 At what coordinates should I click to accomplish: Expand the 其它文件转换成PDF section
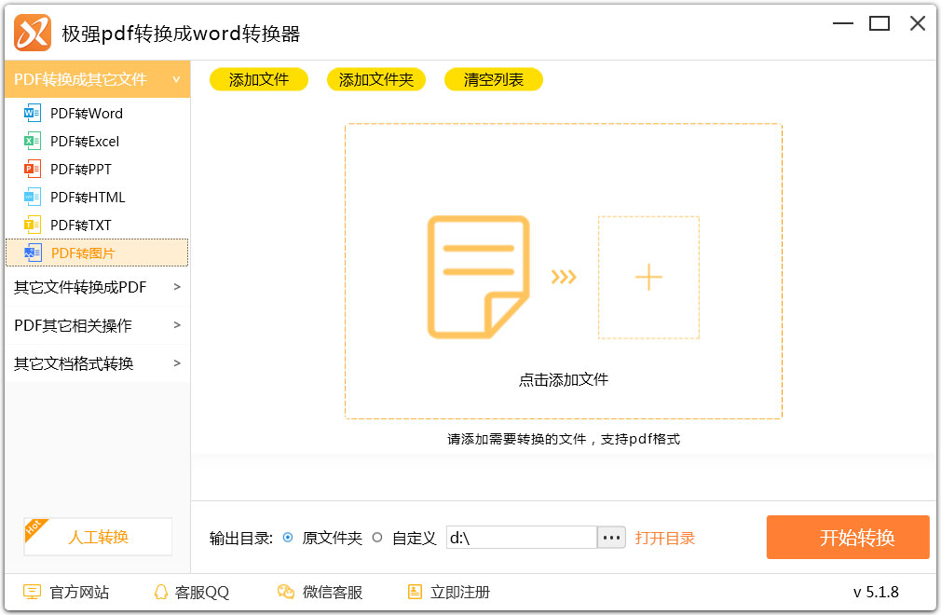(x=176, y=287)
